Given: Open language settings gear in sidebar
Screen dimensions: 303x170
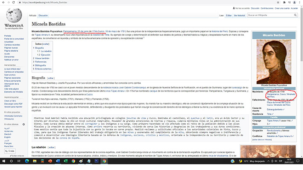Looking at the screenshot, I should [x=23, y=124].
